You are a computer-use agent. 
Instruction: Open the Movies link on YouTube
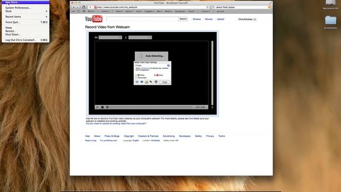pyautogui.click(x=209, y=19)
